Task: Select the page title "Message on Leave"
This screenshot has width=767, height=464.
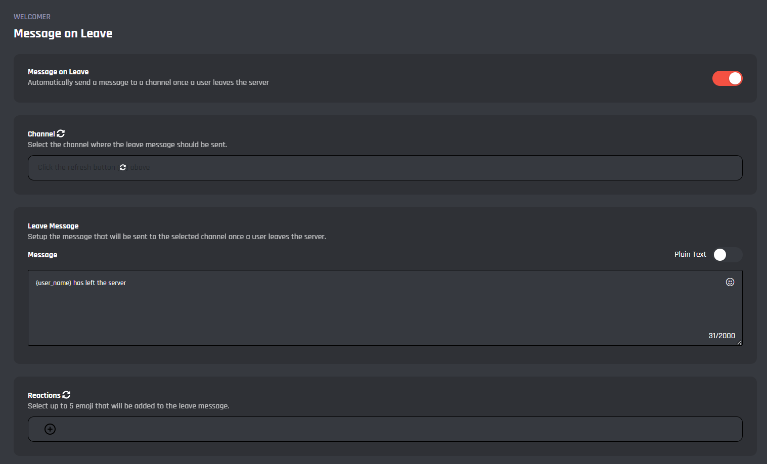Action: (63, 33)
